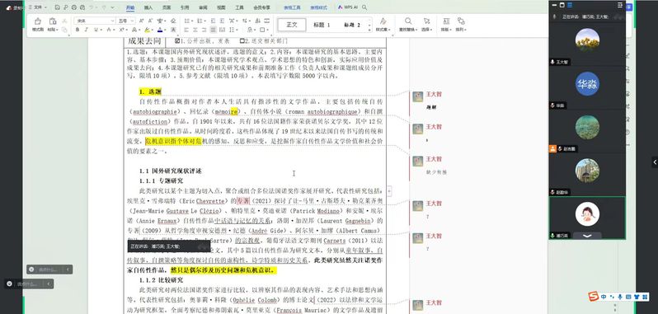Image resolution: width=658 pixels, height=314 pixels.
Task: Click the search icon beside WPS AI
Action: point(364,7)
